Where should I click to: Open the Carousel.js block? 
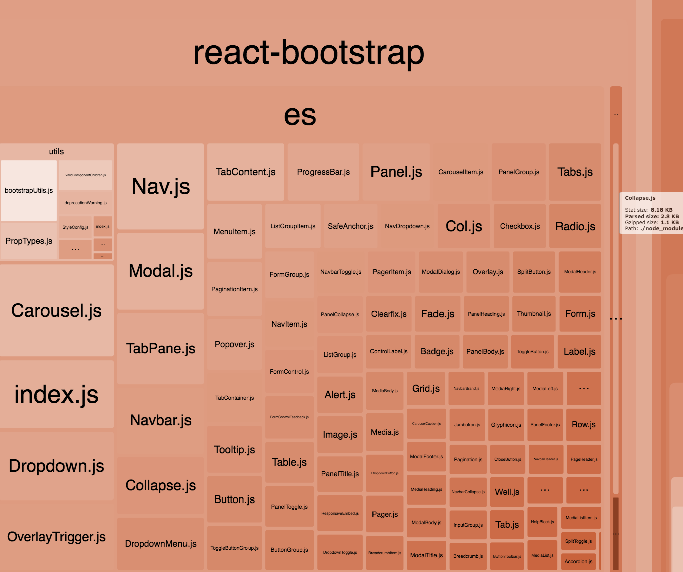(56, 311)
